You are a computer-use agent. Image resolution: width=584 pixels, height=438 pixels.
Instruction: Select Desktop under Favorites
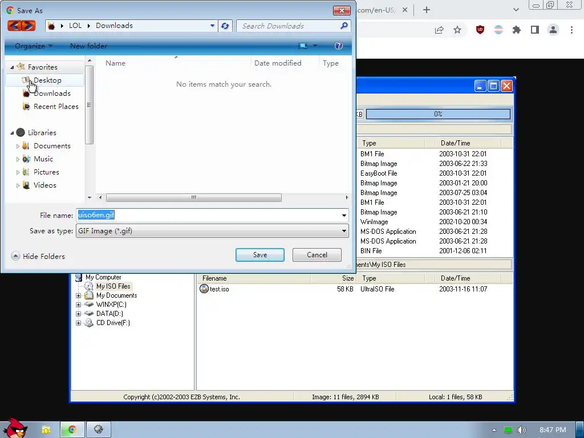tap(47, 80)
